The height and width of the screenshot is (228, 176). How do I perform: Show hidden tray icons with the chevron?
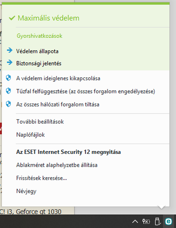coord(135,221)
